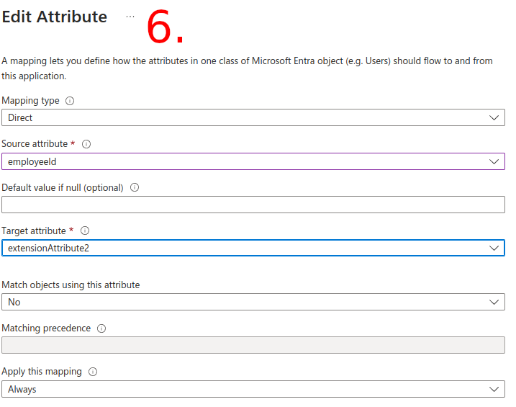The image size is (516, 407).
Task: Open Target attribute dropdown showing extensionAttribute2
Action: point(253,248)
